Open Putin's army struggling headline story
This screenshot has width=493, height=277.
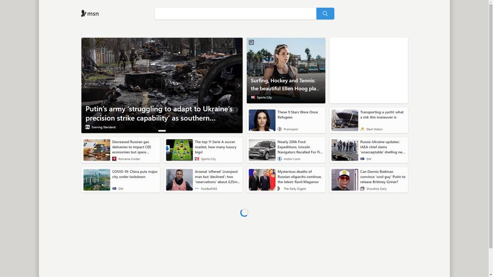click(x=159, y=113)
